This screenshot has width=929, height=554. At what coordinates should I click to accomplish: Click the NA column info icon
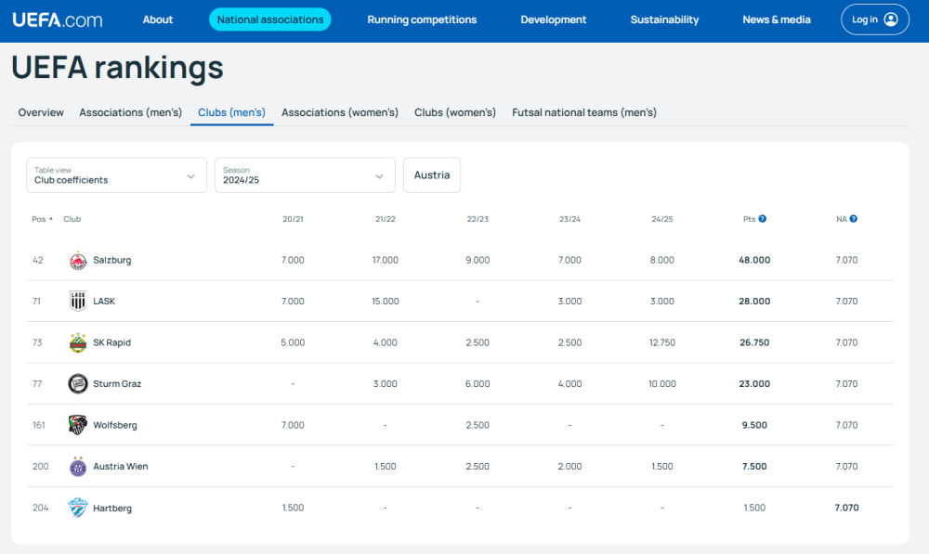pos(854,219)
